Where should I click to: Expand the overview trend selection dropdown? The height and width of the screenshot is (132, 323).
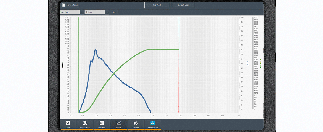pos(82,12)
